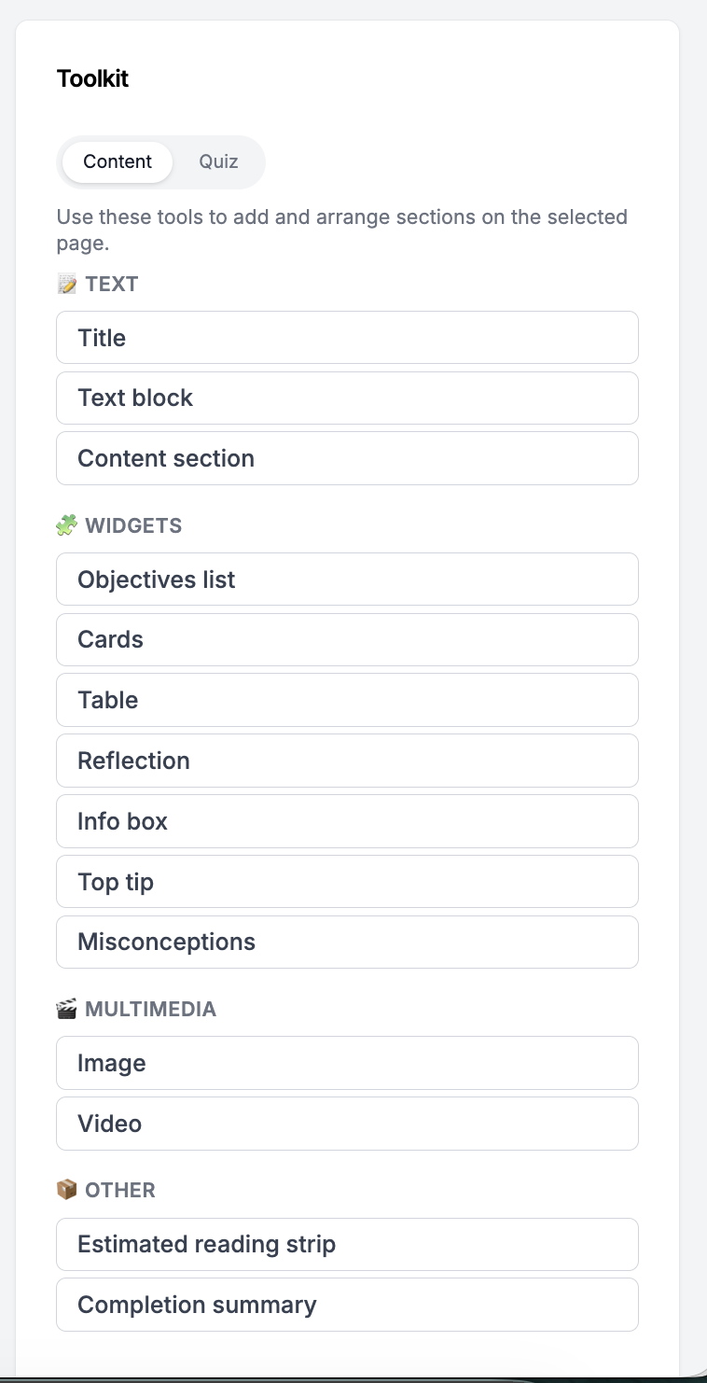The width and height of the screenshot is (707, 1383).
Task: Insert an Objectives list widget
Action: 347,579
